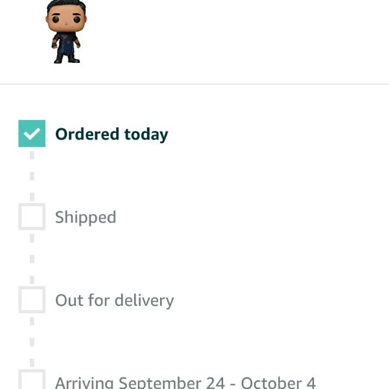This screenshot has width=389, height=389.
Task: Click the head of the Funko figure
Action: pos(66,16)
